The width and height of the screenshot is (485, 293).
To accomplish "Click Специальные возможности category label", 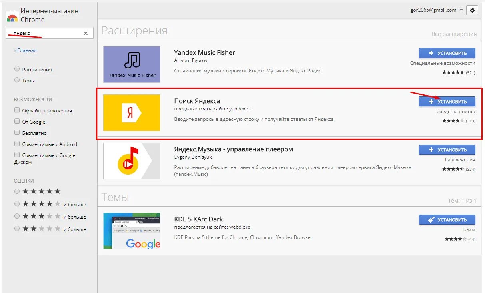I will pos(443,63).
